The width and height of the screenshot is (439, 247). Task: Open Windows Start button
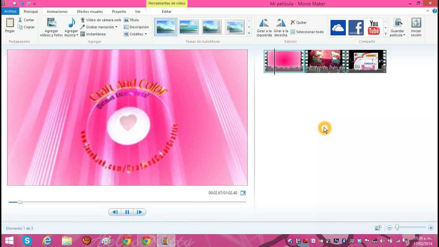tap(9, 241)
